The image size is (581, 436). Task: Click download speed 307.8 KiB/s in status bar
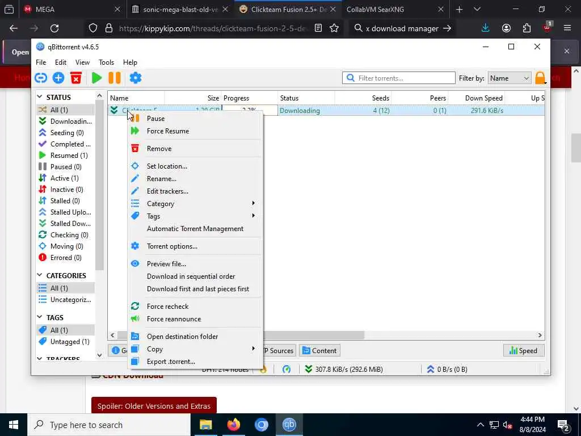[343, 369]
